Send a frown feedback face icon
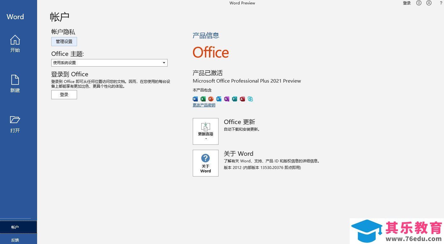Image resolution: width=444 pixels, height=244 pixels. coord(429,3)
